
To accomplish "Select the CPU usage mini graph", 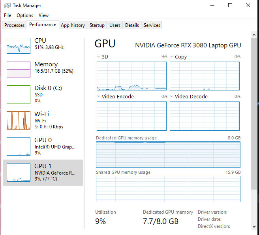I will [19, 46].
